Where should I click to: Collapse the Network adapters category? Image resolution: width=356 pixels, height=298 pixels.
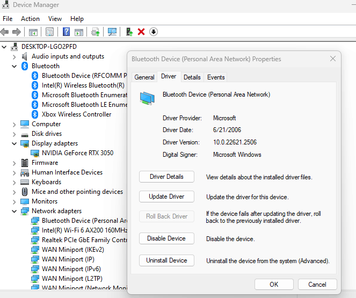14,212
